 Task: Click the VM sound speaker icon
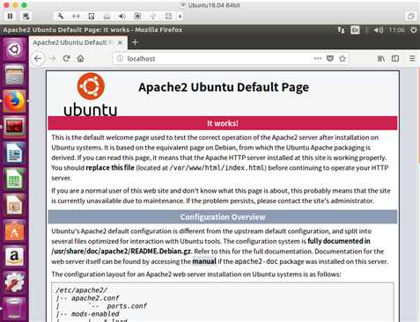[x=122, y=17]
